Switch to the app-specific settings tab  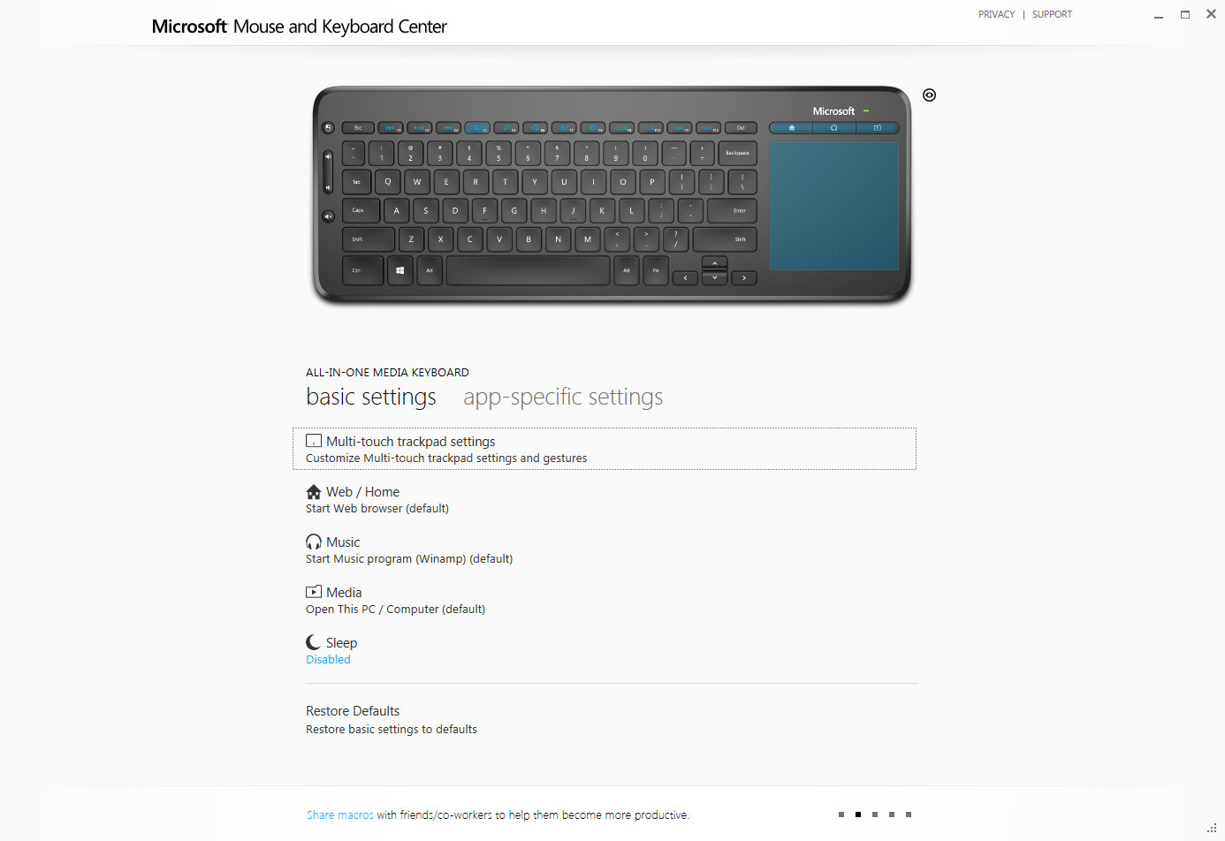coord(563,398)
